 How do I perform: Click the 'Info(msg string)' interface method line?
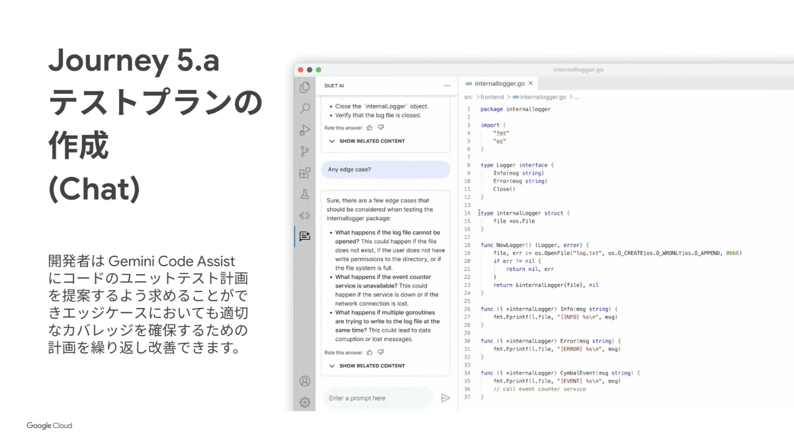520,173
